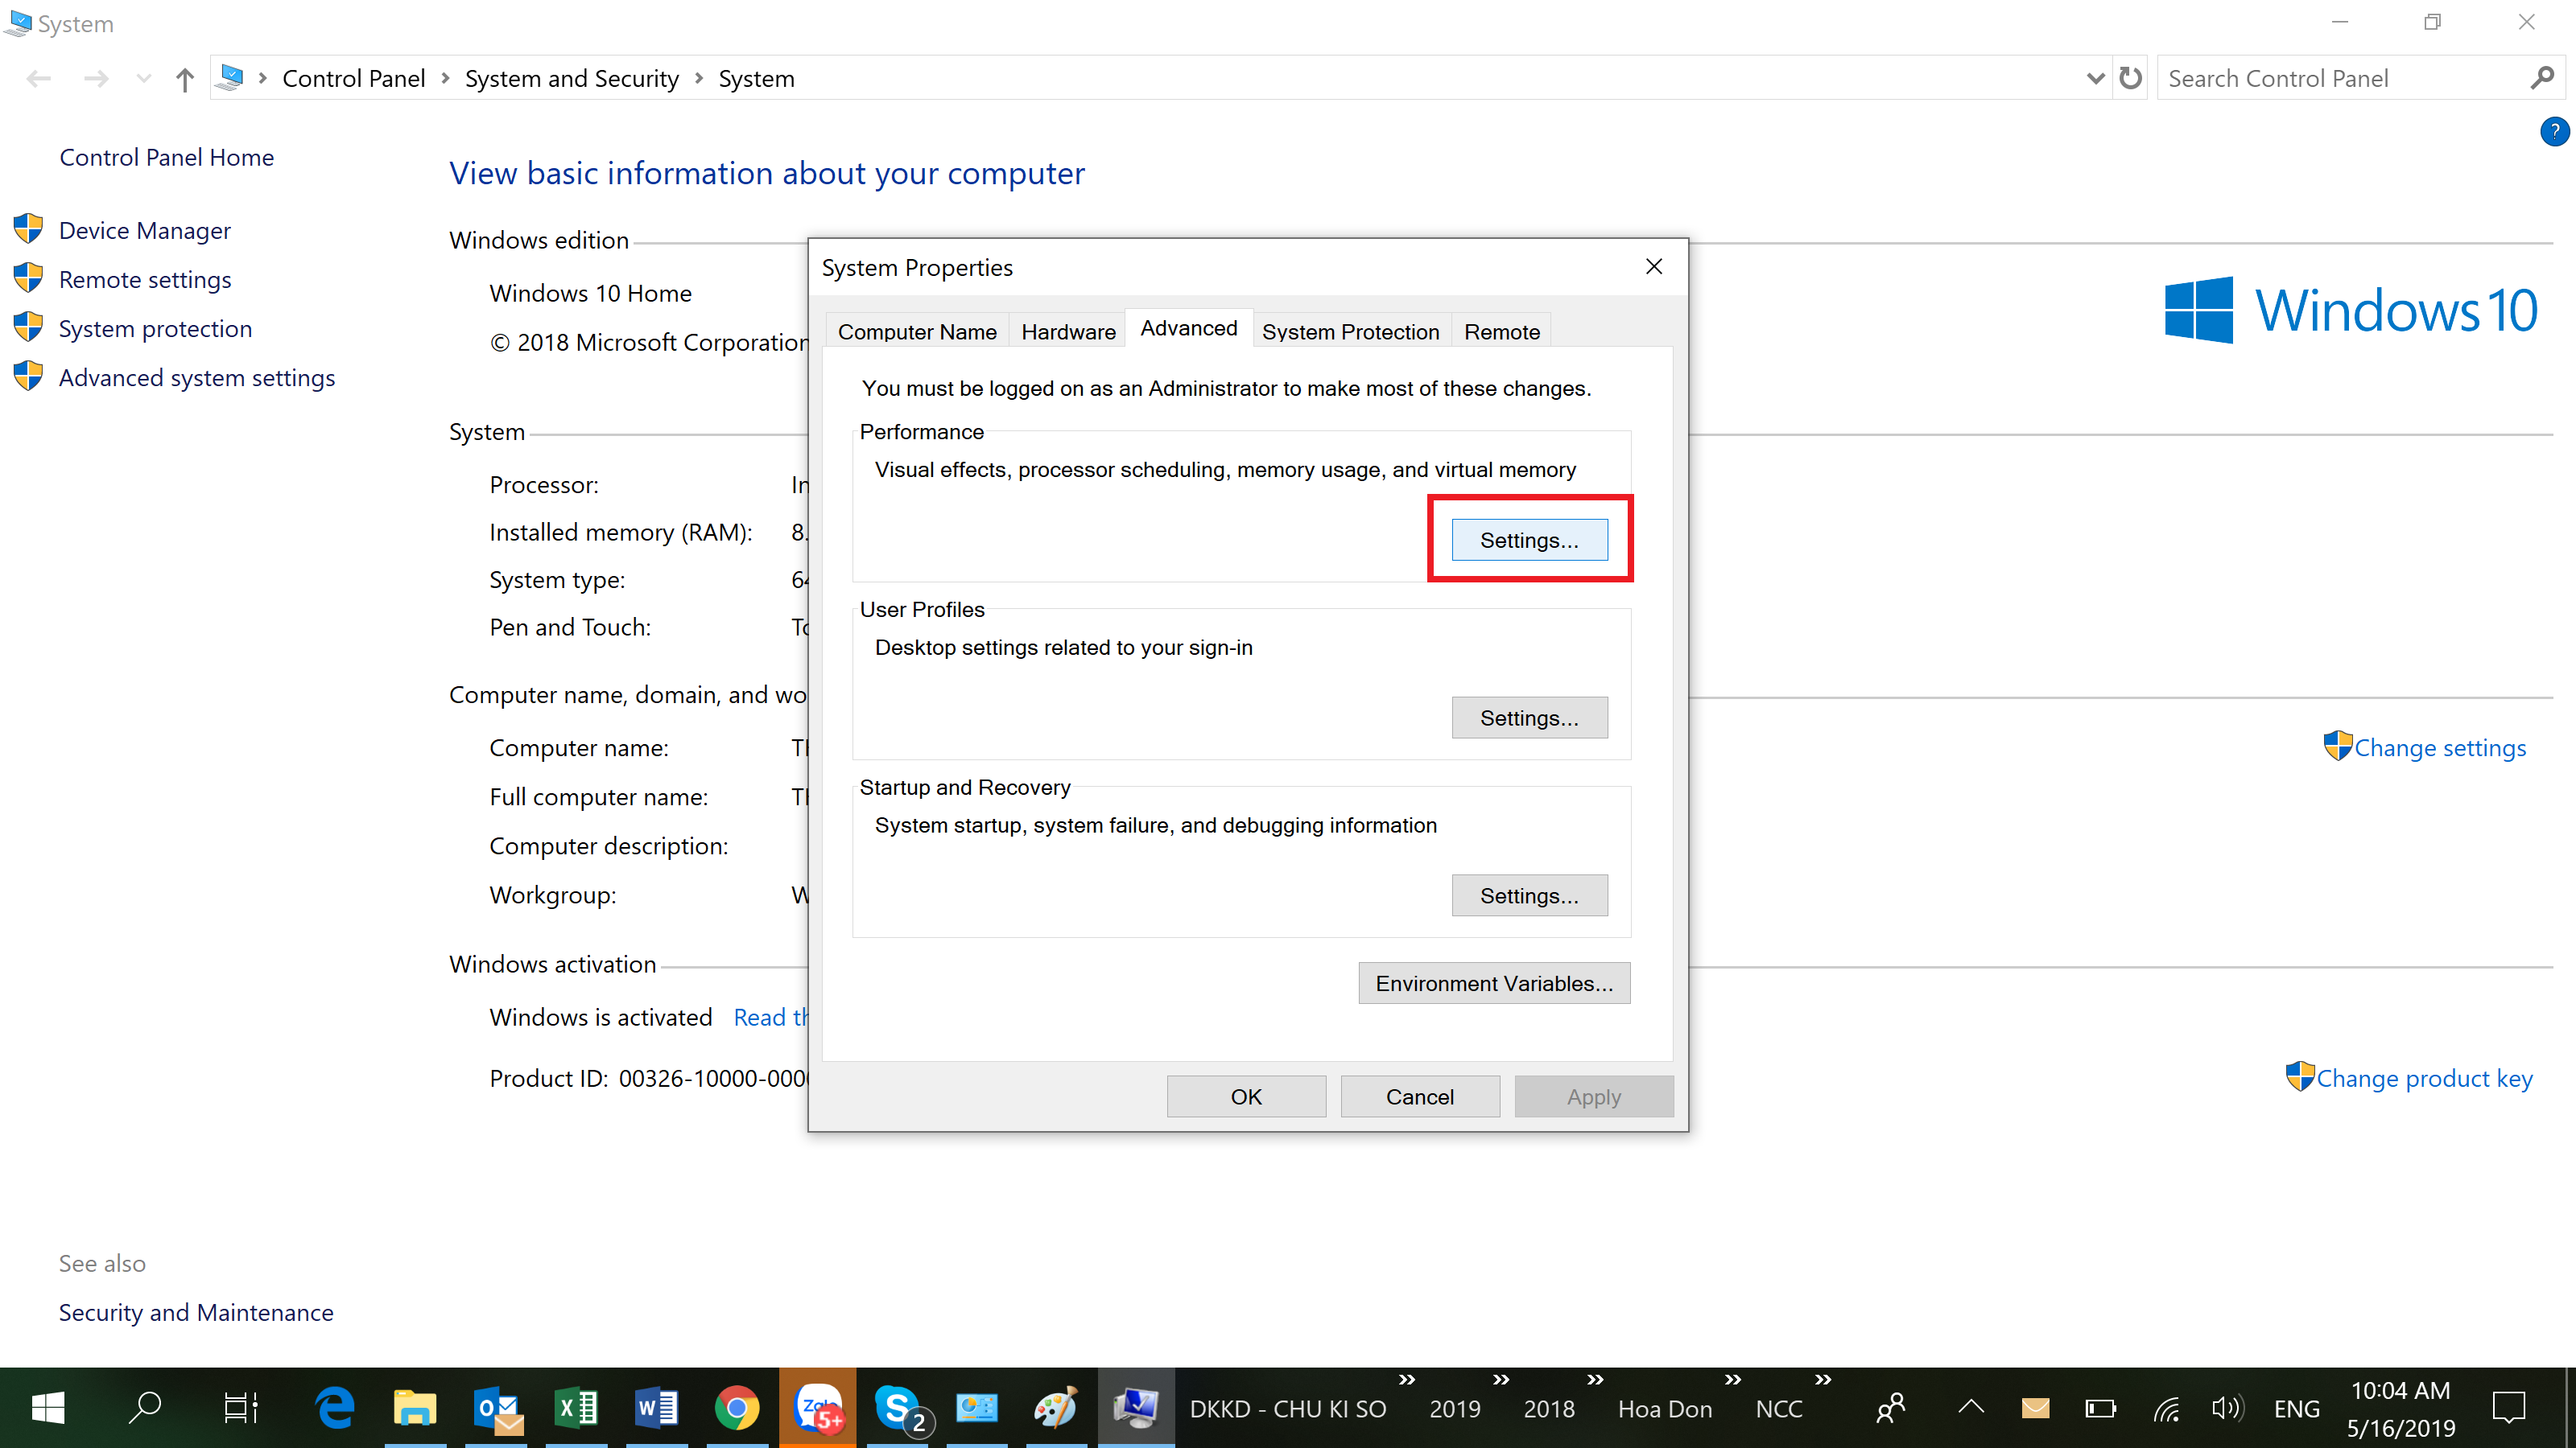Click the User Profiles Settings button
The height and width of the screenshot is (1448, 2576).
point(1529,718)
